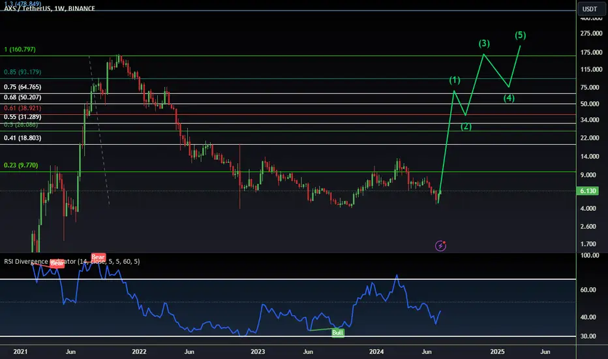Click the Elliott wave (2) label
The width and height of the screenshot is (608, 359).
pos(466,127)
